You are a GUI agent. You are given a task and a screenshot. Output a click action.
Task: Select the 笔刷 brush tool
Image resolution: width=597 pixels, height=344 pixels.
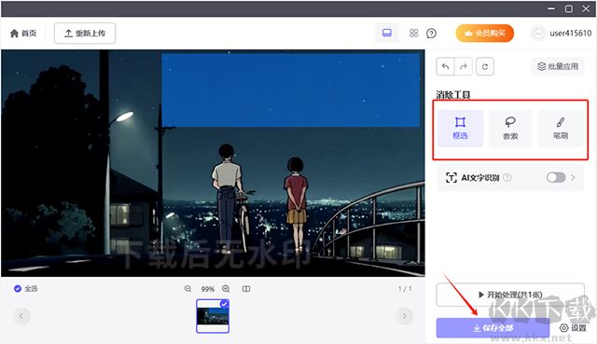(x=560, y=129)
